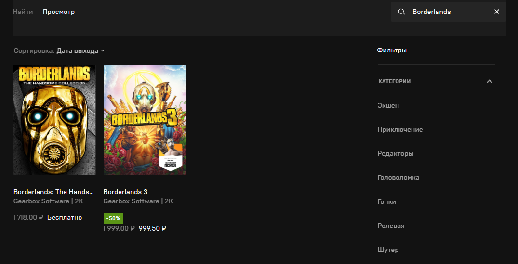Apply the Гонки category filter
This screenshot has width=518, height=264.
[x=386, y=201]
